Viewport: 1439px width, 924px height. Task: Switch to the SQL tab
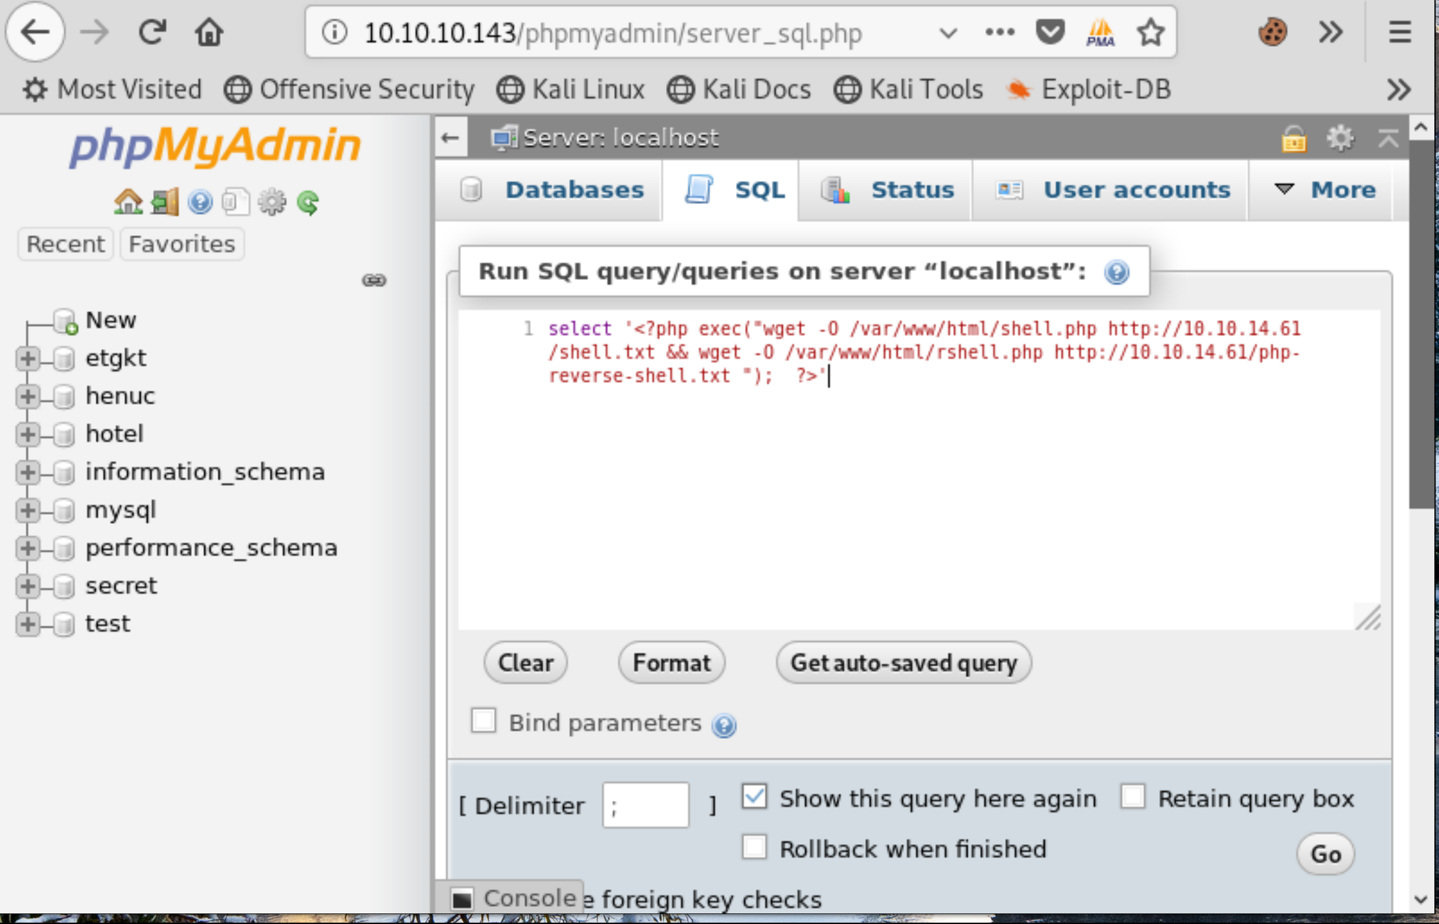coord(731,190)
